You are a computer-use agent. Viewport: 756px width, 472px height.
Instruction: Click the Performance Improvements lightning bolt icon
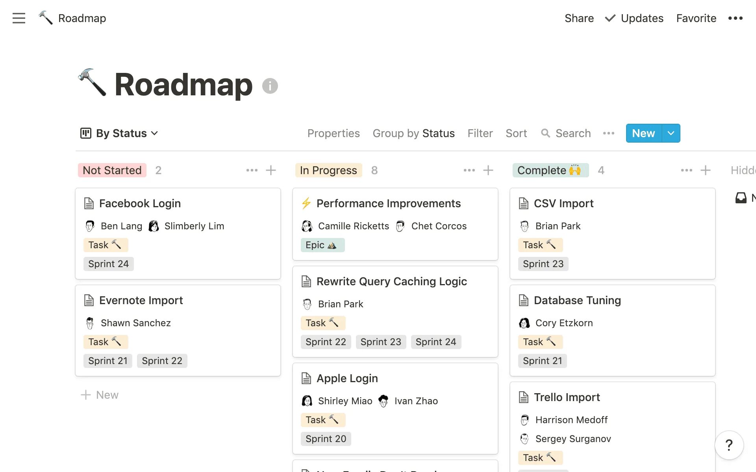[x=307, y=203]
